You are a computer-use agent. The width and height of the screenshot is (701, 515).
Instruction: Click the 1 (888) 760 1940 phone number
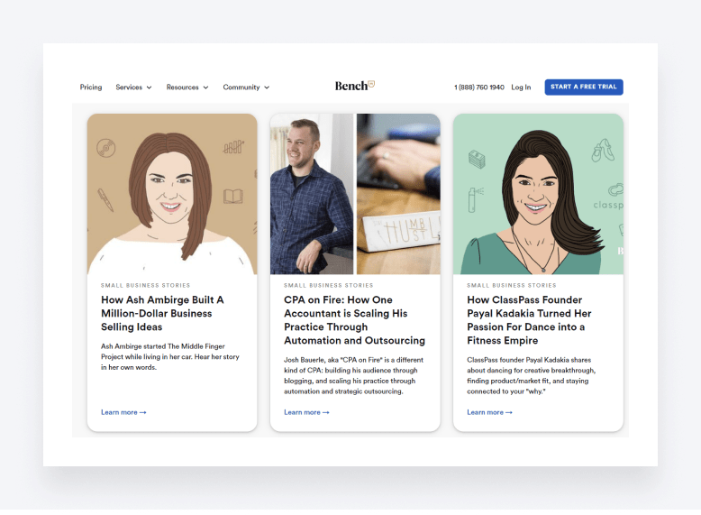click(478, 87)
